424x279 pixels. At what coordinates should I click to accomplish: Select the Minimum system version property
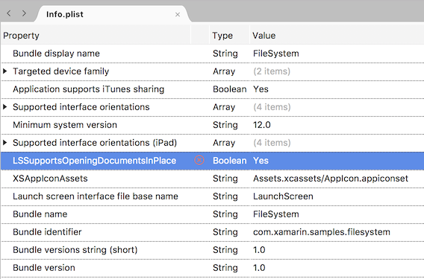click(65, 125)
